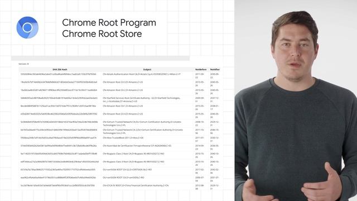357x201 pixels.
Task: Click the 'NotAfter' column header
Action: coord(215,69)
